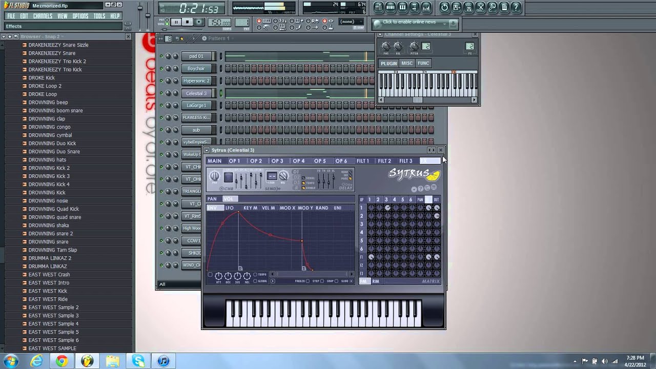This screenshot has width=656, height=369.
Task: Click the undo history toolbar icon
Action: [444, 7]
